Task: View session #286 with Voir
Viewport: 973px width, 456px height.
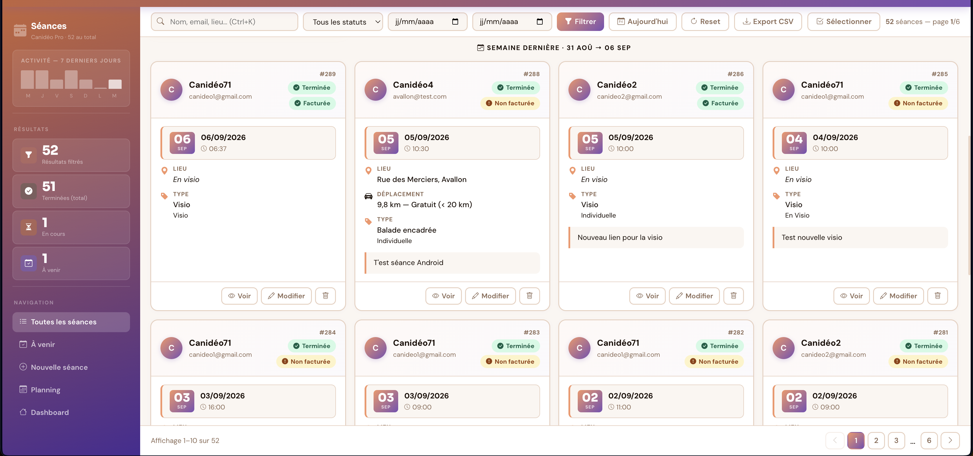Action: 647,296
